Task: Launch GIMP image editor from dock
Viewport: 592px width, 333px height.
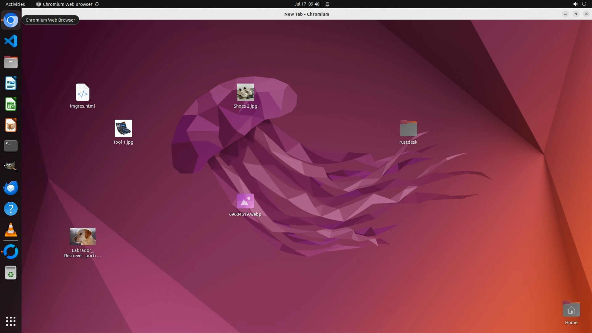Action: tap(11, 166)
